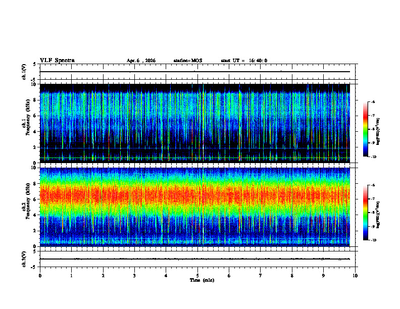The height and width of the screenshot is (309, 400).
Task: Click the "ch.1(V)" vertical axis label
Action: coord(24,72)
